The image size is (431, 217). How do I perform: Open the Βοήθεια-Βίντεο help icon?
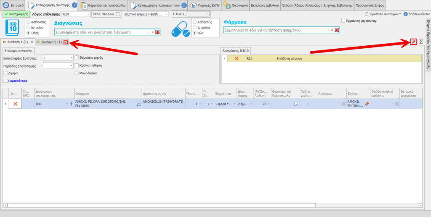pyautogui.click(x=405, y=14)
